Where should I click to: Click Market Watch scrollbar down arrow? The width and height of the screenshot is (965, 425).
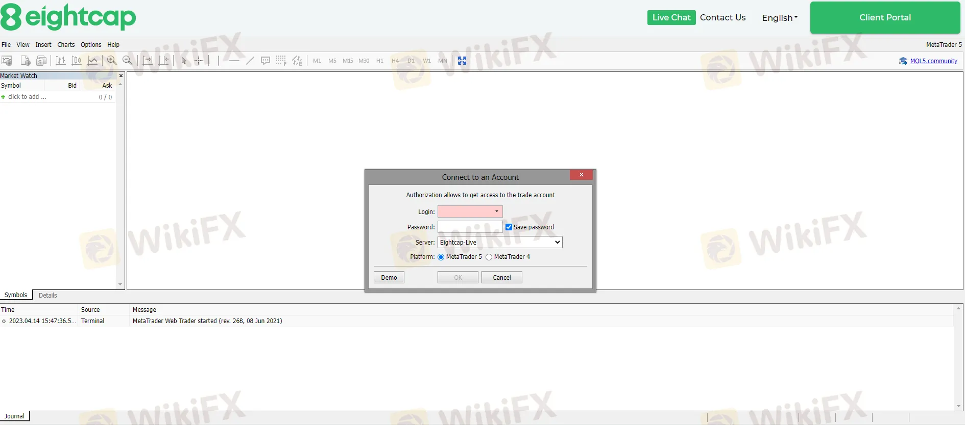coord(120,284)
